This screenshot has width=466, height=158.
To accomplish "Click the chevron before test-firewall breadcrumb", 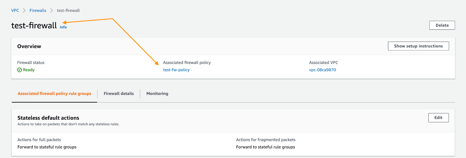I will click(52, 10).
